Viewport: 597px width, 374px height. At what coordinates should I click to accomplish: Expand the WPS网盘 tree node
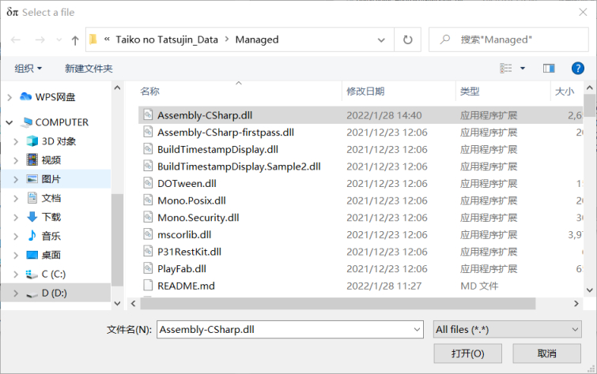point(9,97)
